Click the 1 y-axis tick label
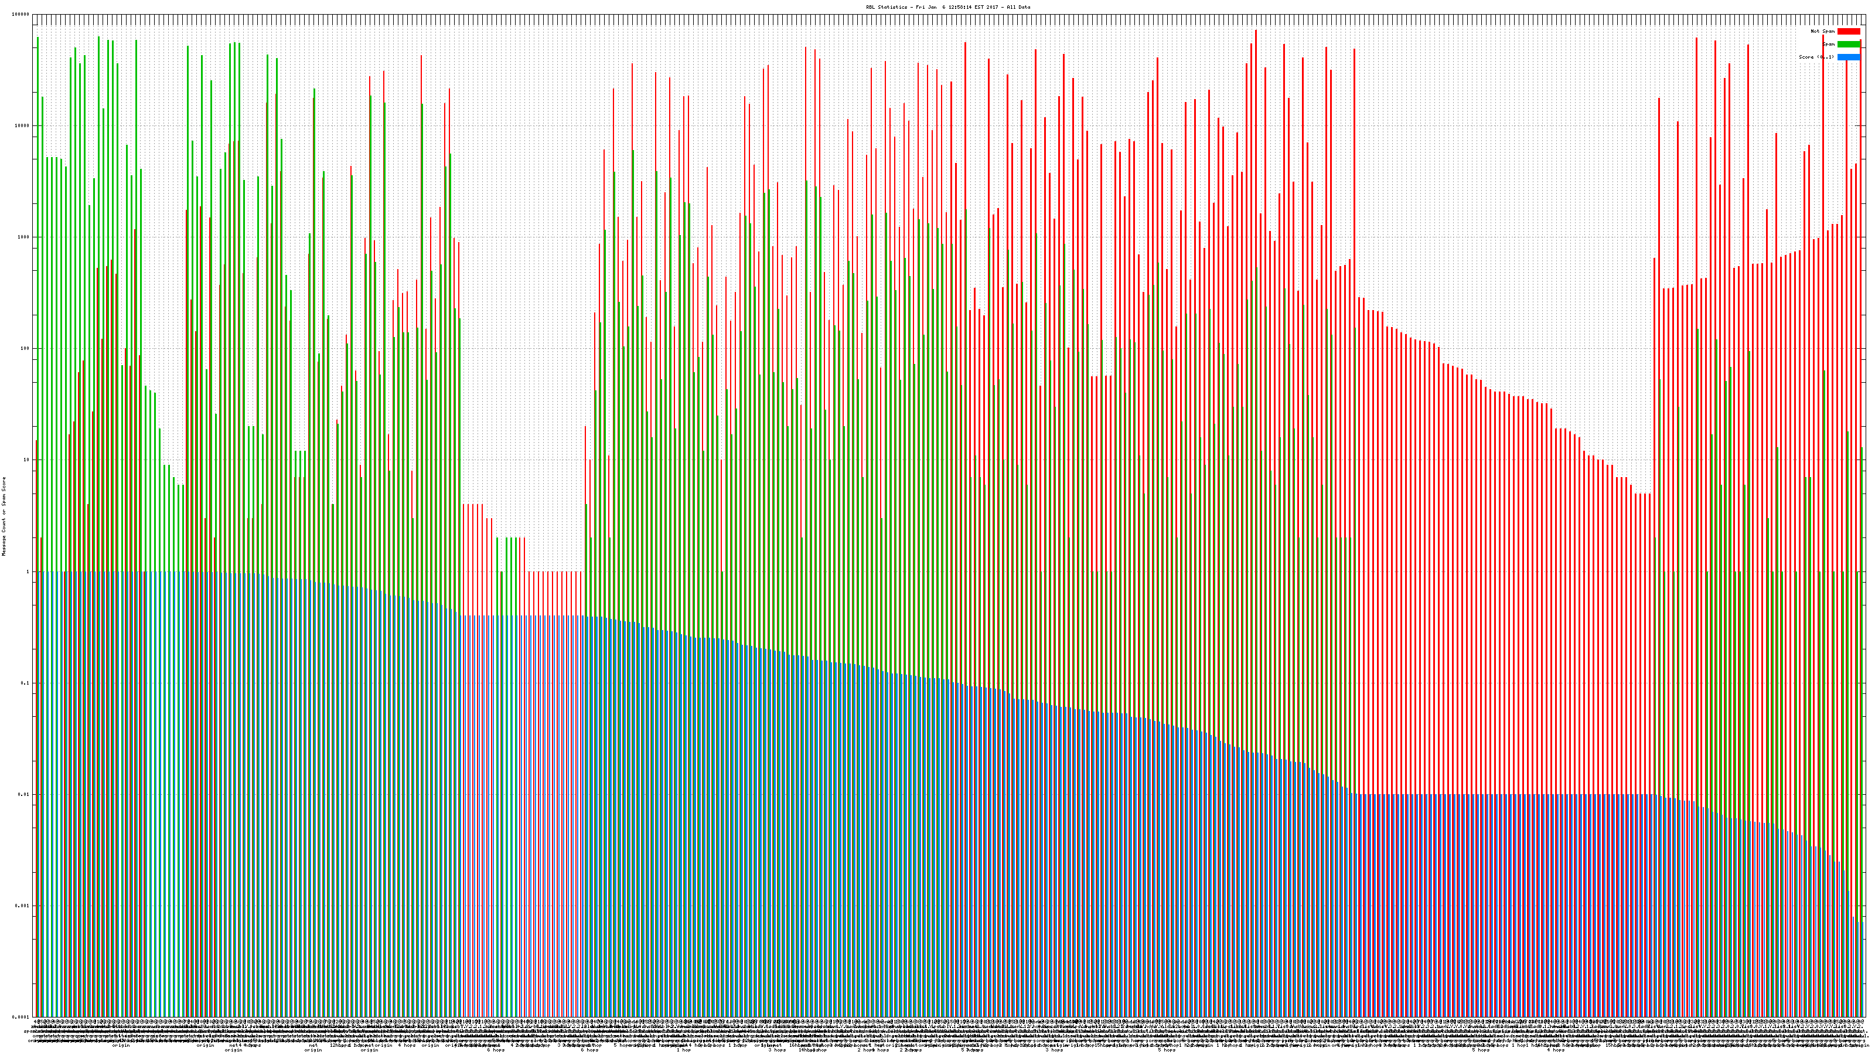Viewport: 1875px width, 1055px height. tap(28, 571)
